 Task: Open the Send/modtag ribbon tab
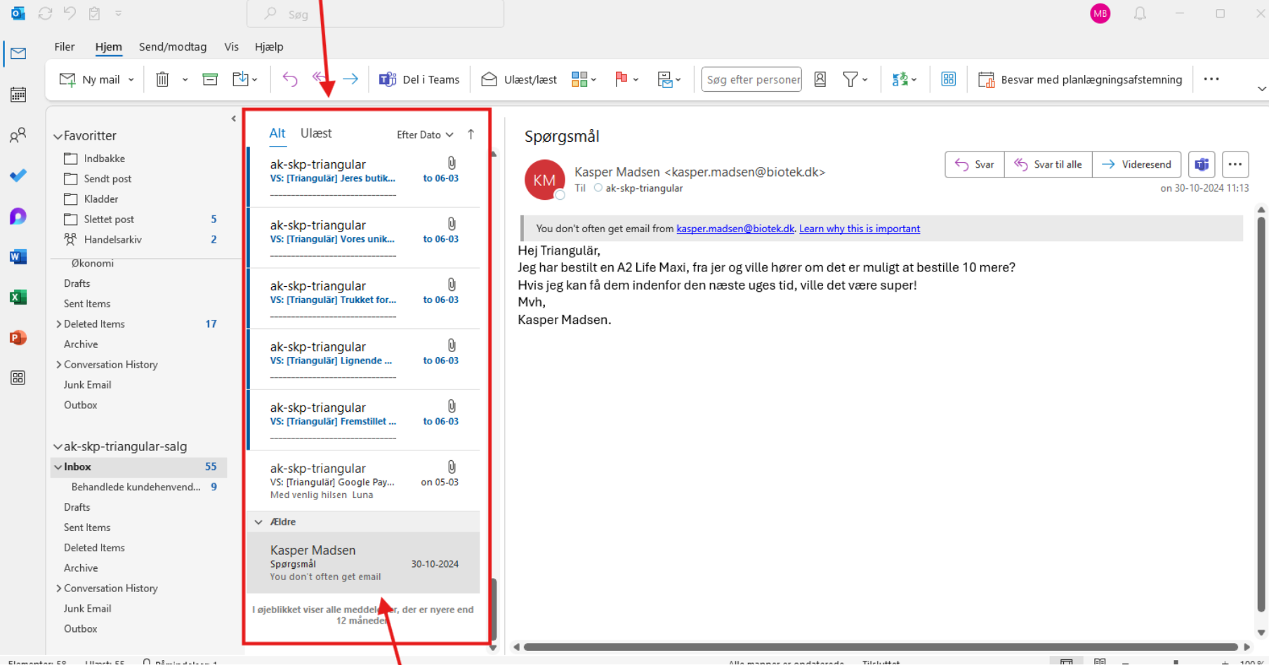(x=173, y=47)
